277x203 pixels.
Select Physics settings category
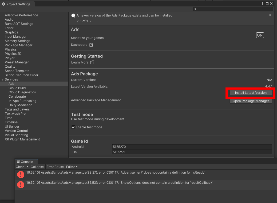coord(11,49)
